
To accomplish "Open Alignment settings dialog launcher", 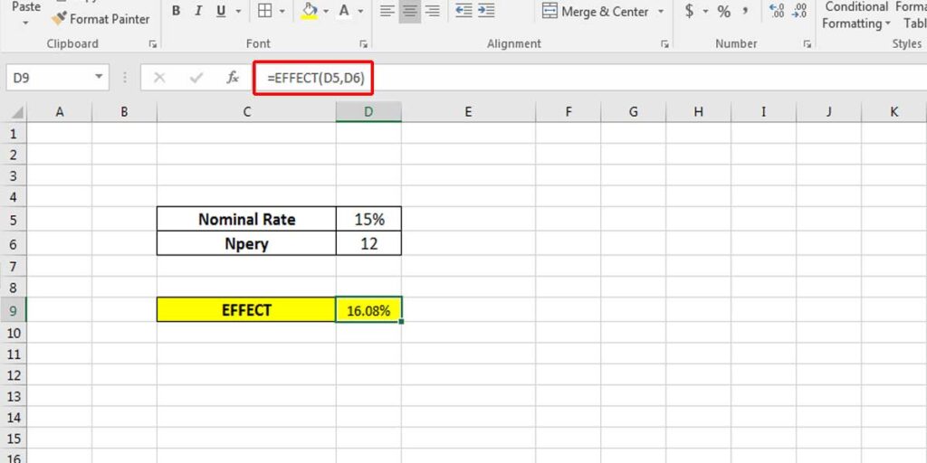I will click(x=665, y=43).
